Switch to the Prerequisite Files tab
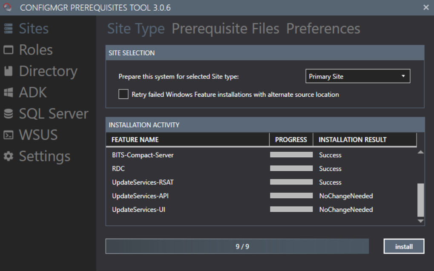 pos(225,29)
